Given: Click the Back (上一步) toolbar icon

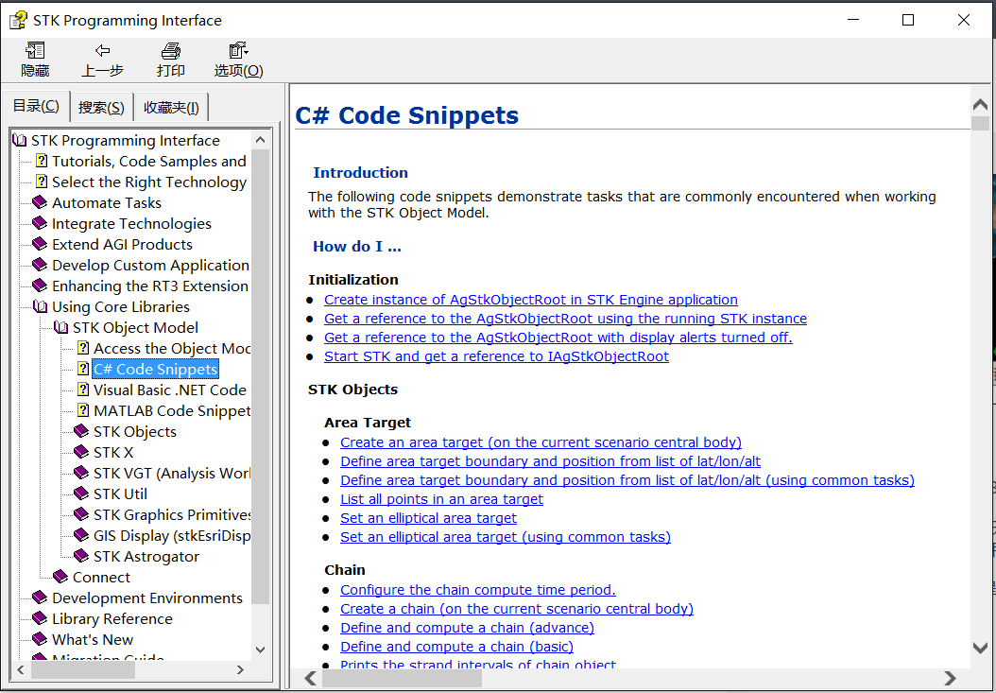Looking at the screenshot, I should click(102, 51).
